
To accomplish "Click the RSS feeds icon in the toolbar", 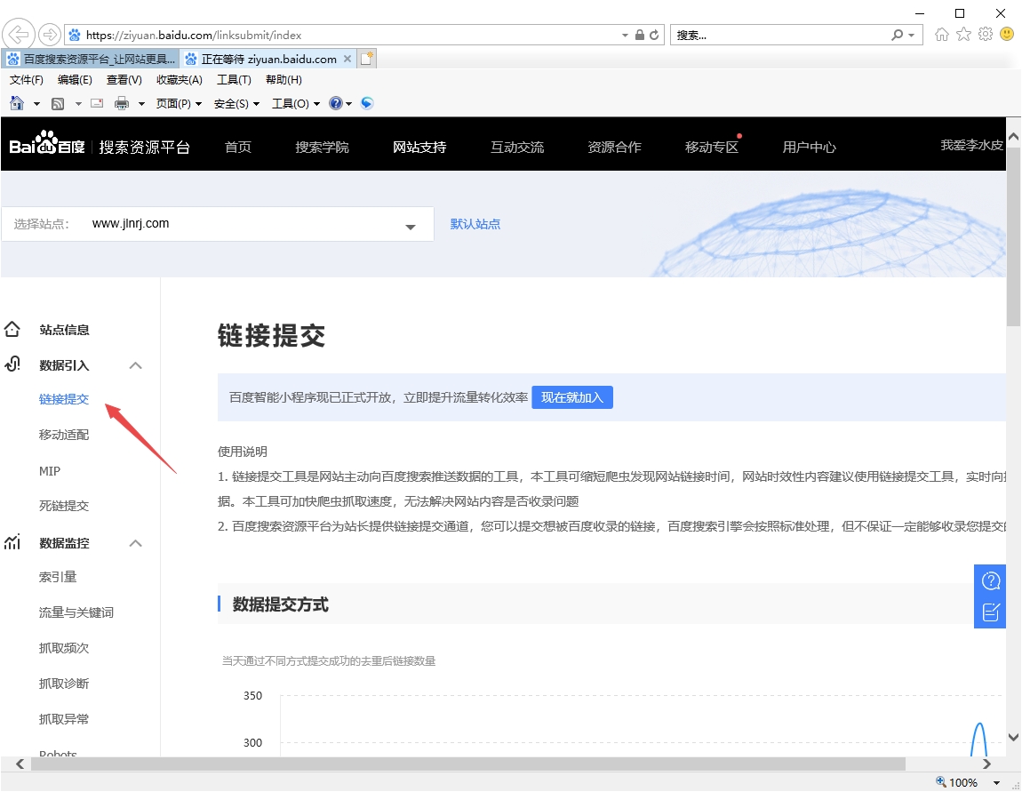I will [58, 103].
